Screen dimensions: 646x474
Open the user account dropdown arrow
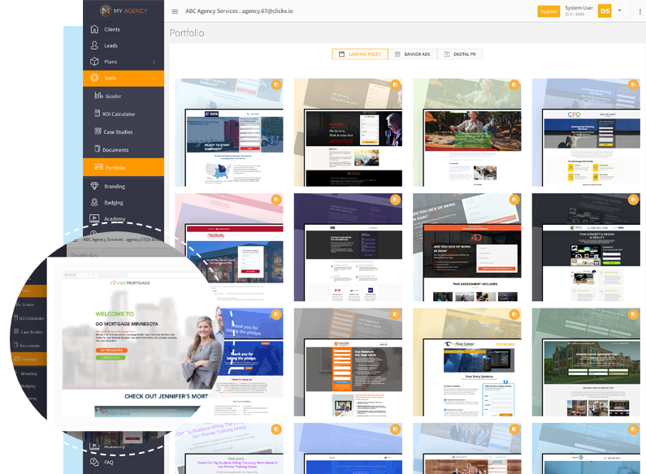[619, 11]
